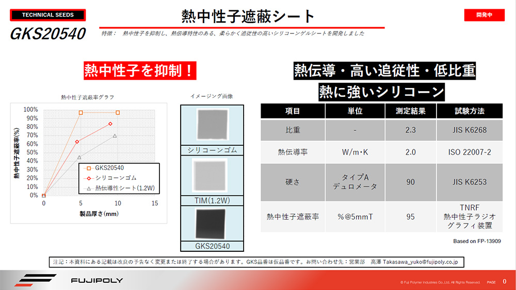Viewport: 516px width, 290px height.
Task: Click the FUJIPOLY logo icon
Action: click(x=35, y=280)
